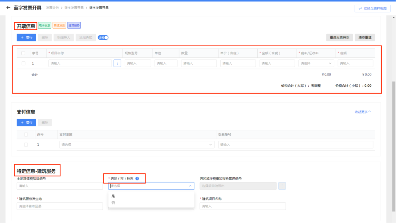Click the help icon next to 跨地（市）标志
Image resolution: width=396 pixels, height=223 pixels.
click(x=137, y=179)
